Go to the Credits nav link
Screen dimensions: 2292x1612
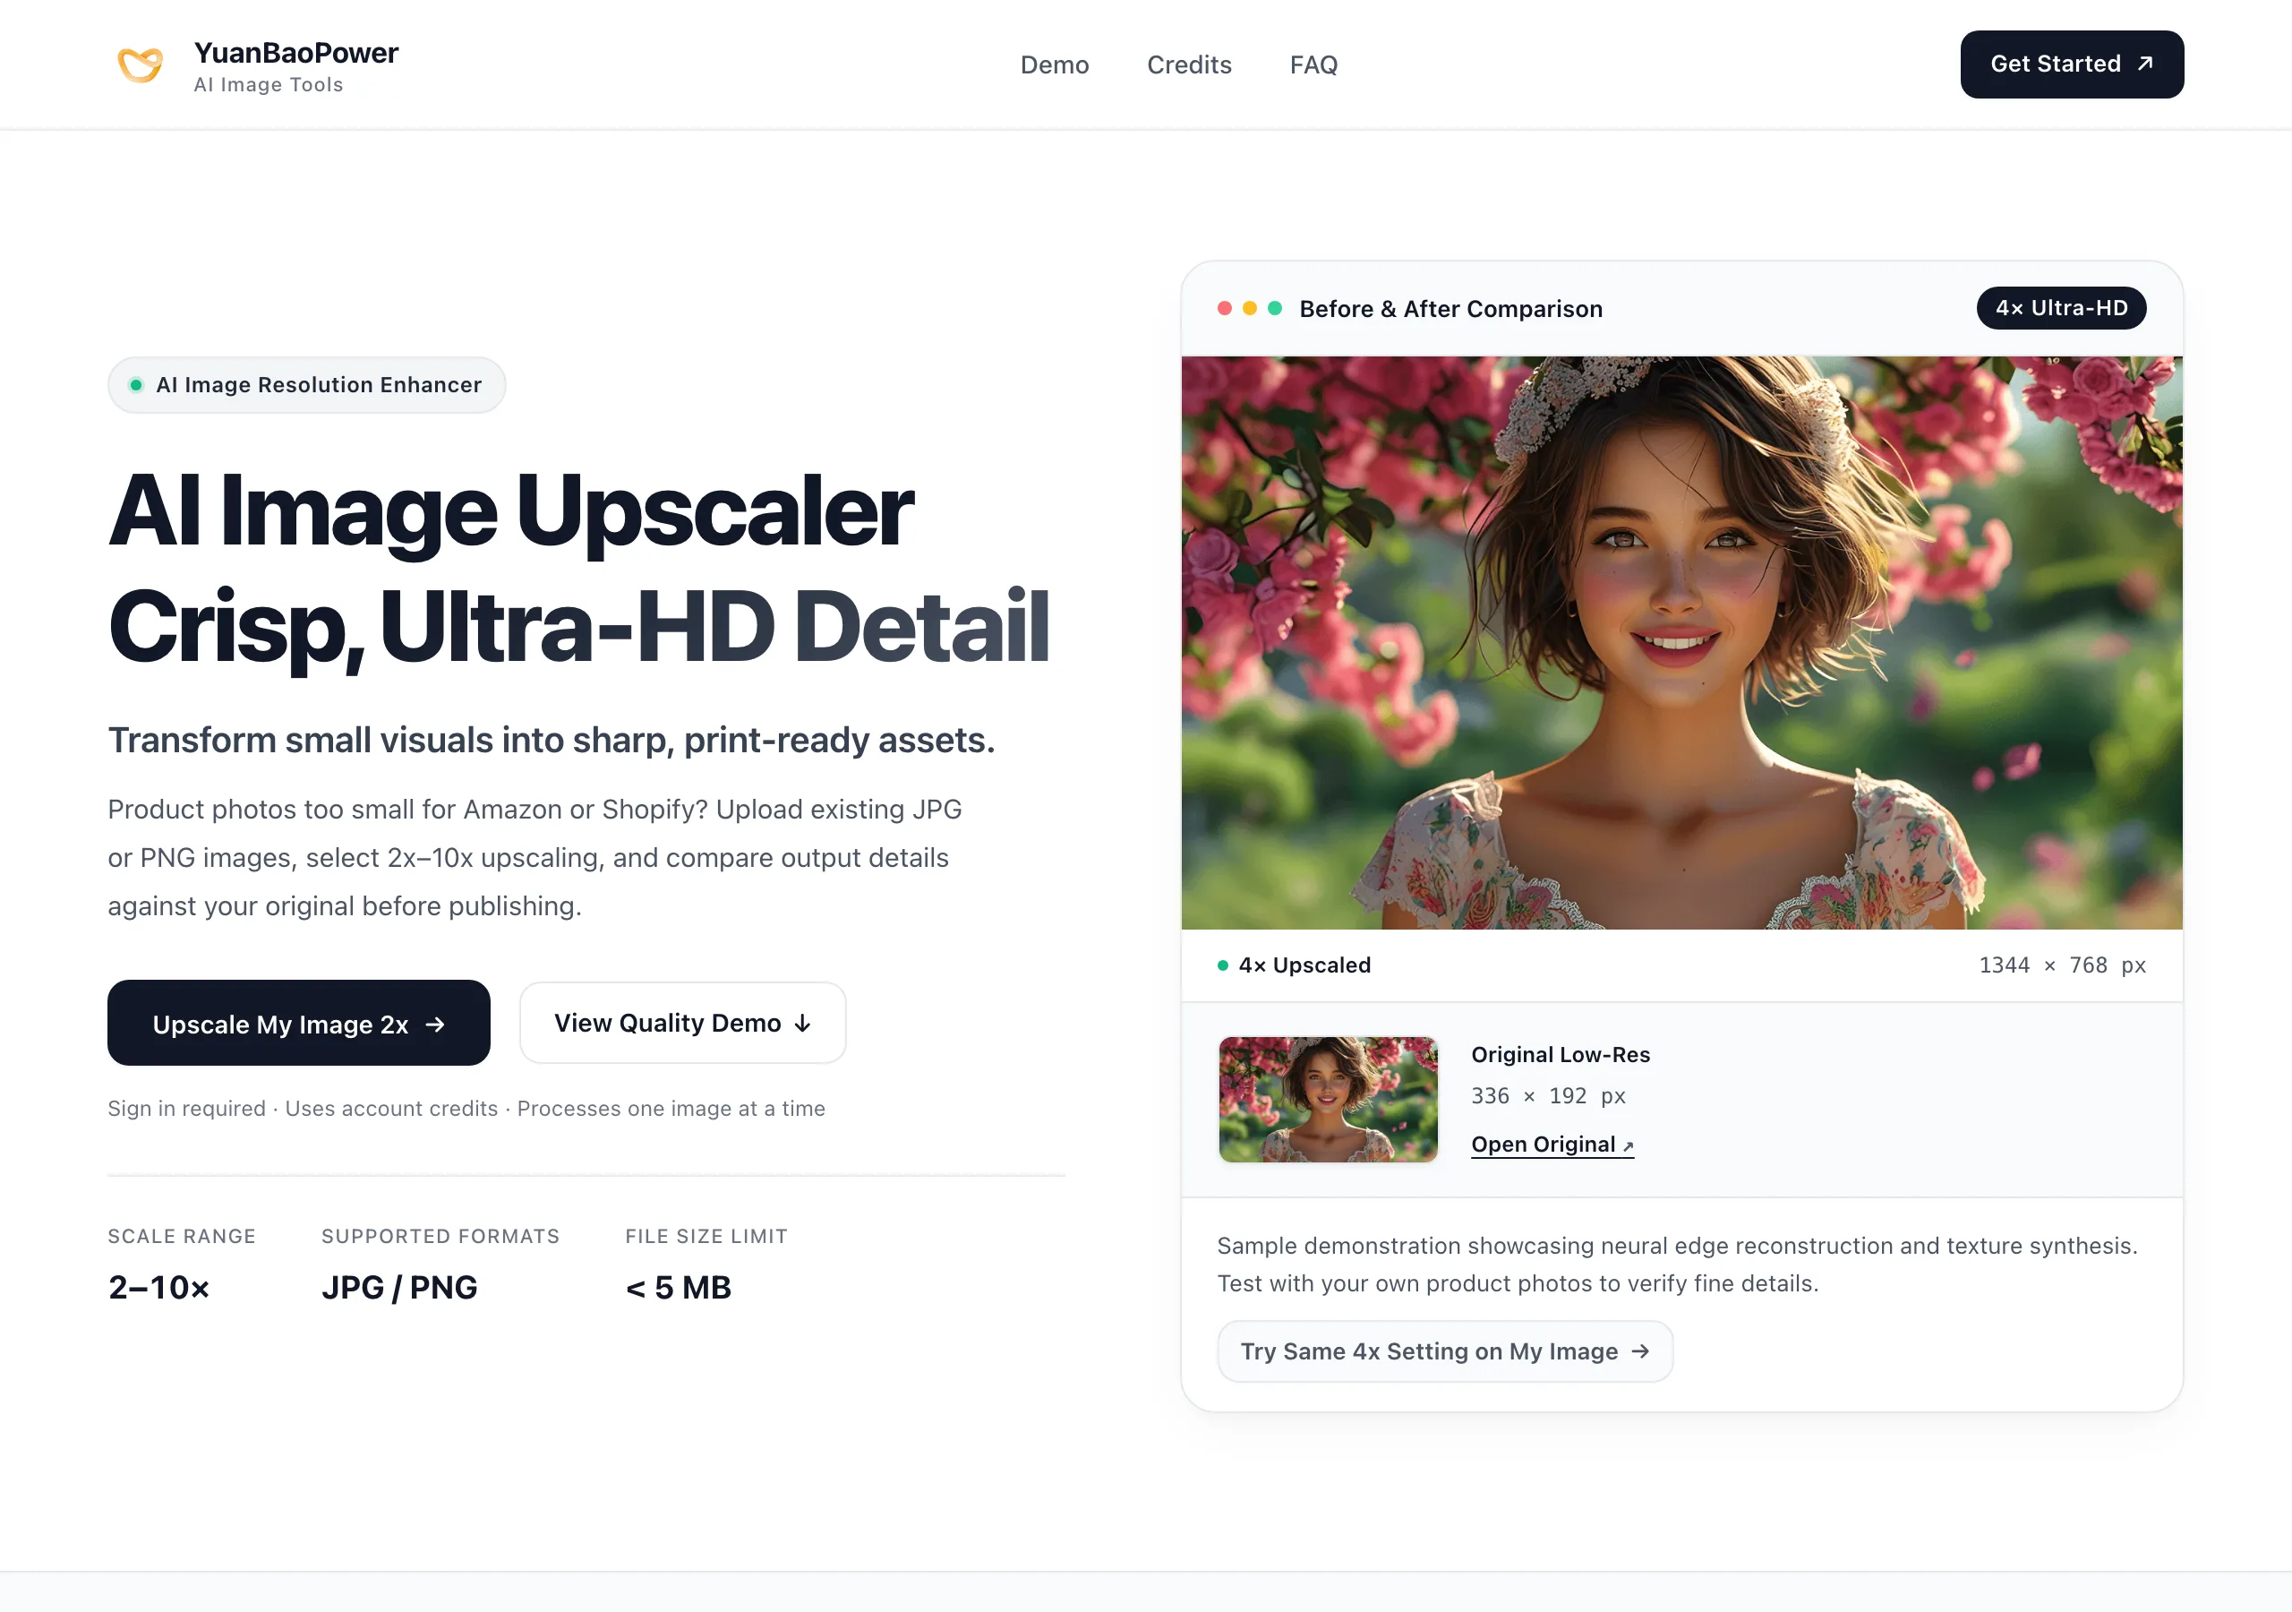click(x=1189, y=64)
